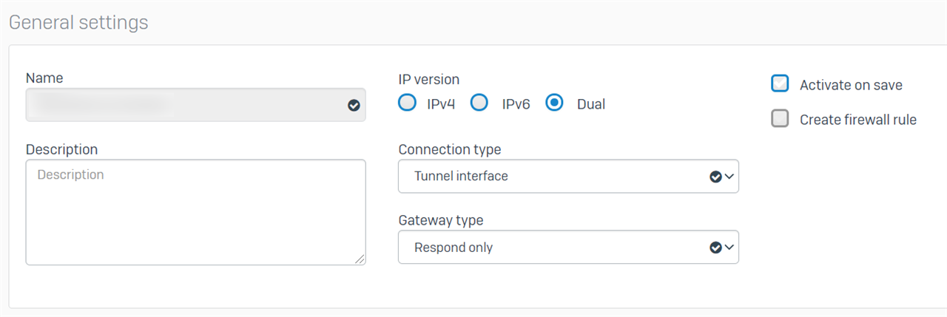Enable the Create firewall rule checkbox

click(x=780, y=118)
